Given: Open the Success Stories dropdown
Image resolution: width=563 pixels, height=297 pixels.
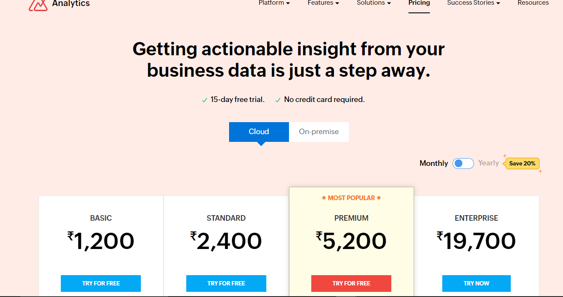Looking at the screenshot, I should [x=474, y=3].
